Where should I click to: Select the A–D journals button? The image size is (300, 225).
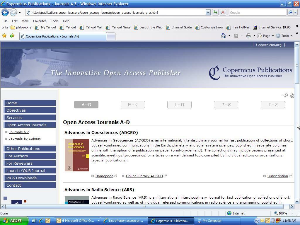coord(86,105)
